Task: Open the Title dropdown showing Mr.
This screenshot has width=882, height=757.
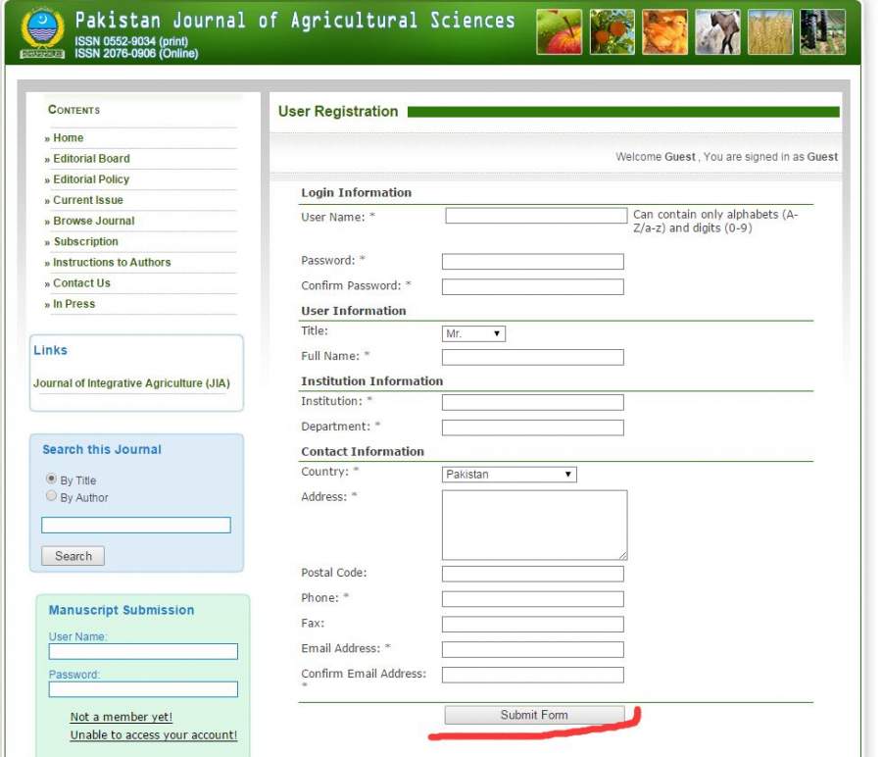Action: pyautogui.click(x=473, y=333)
